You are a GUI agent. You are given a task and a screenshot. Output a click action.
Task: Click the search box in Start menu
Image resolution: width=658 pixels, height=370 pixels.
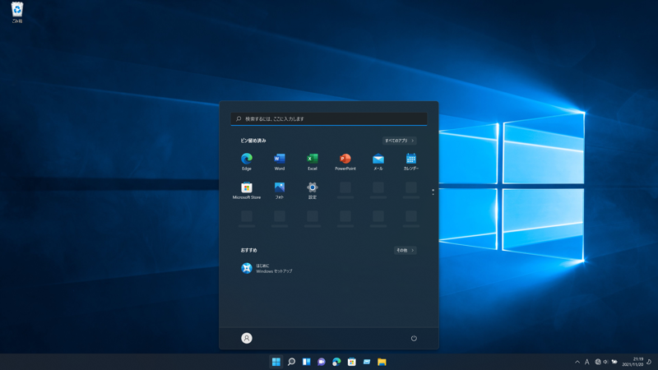coord(329,119)
